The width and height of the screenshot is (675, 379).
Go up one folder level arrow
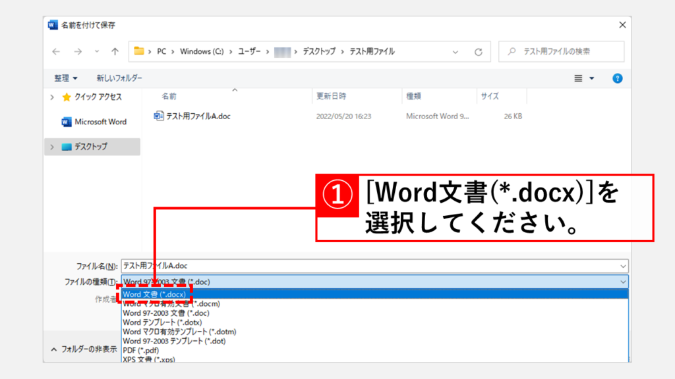coord(115,51)
